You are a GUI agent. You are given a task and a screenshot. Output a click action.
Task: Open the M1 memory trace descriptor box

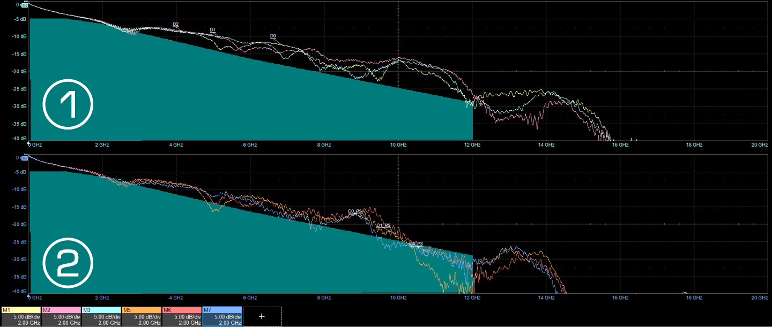pyautogui.click(x=21, y=316)
